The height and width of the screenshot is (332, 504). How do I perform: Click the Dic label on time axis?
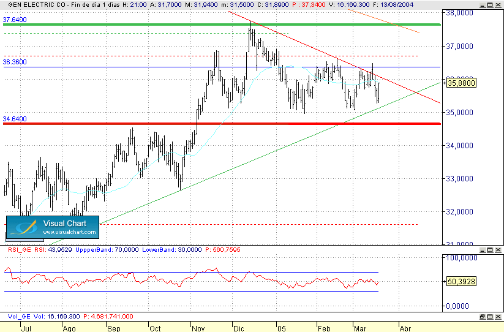click(x=239, y=328)
